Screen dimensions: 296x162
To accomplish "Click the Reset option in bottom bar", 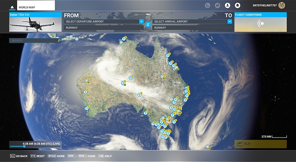I will pos(38,156).
